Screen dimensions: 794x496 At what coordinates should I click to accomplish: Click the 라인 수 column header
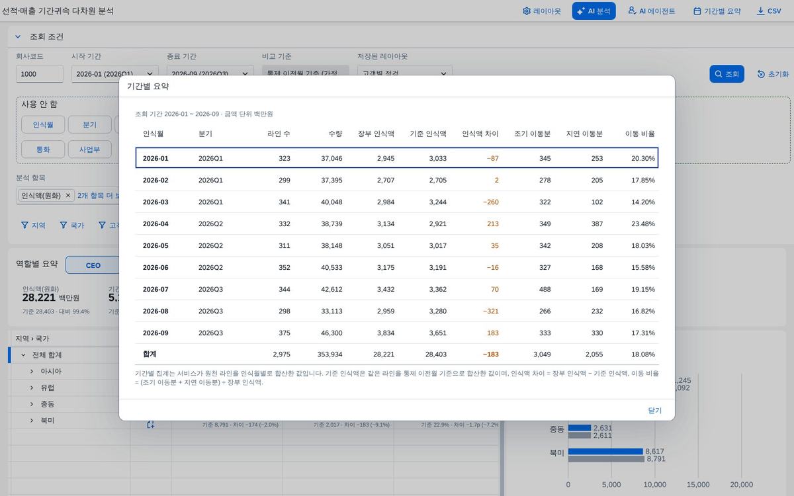279,134
